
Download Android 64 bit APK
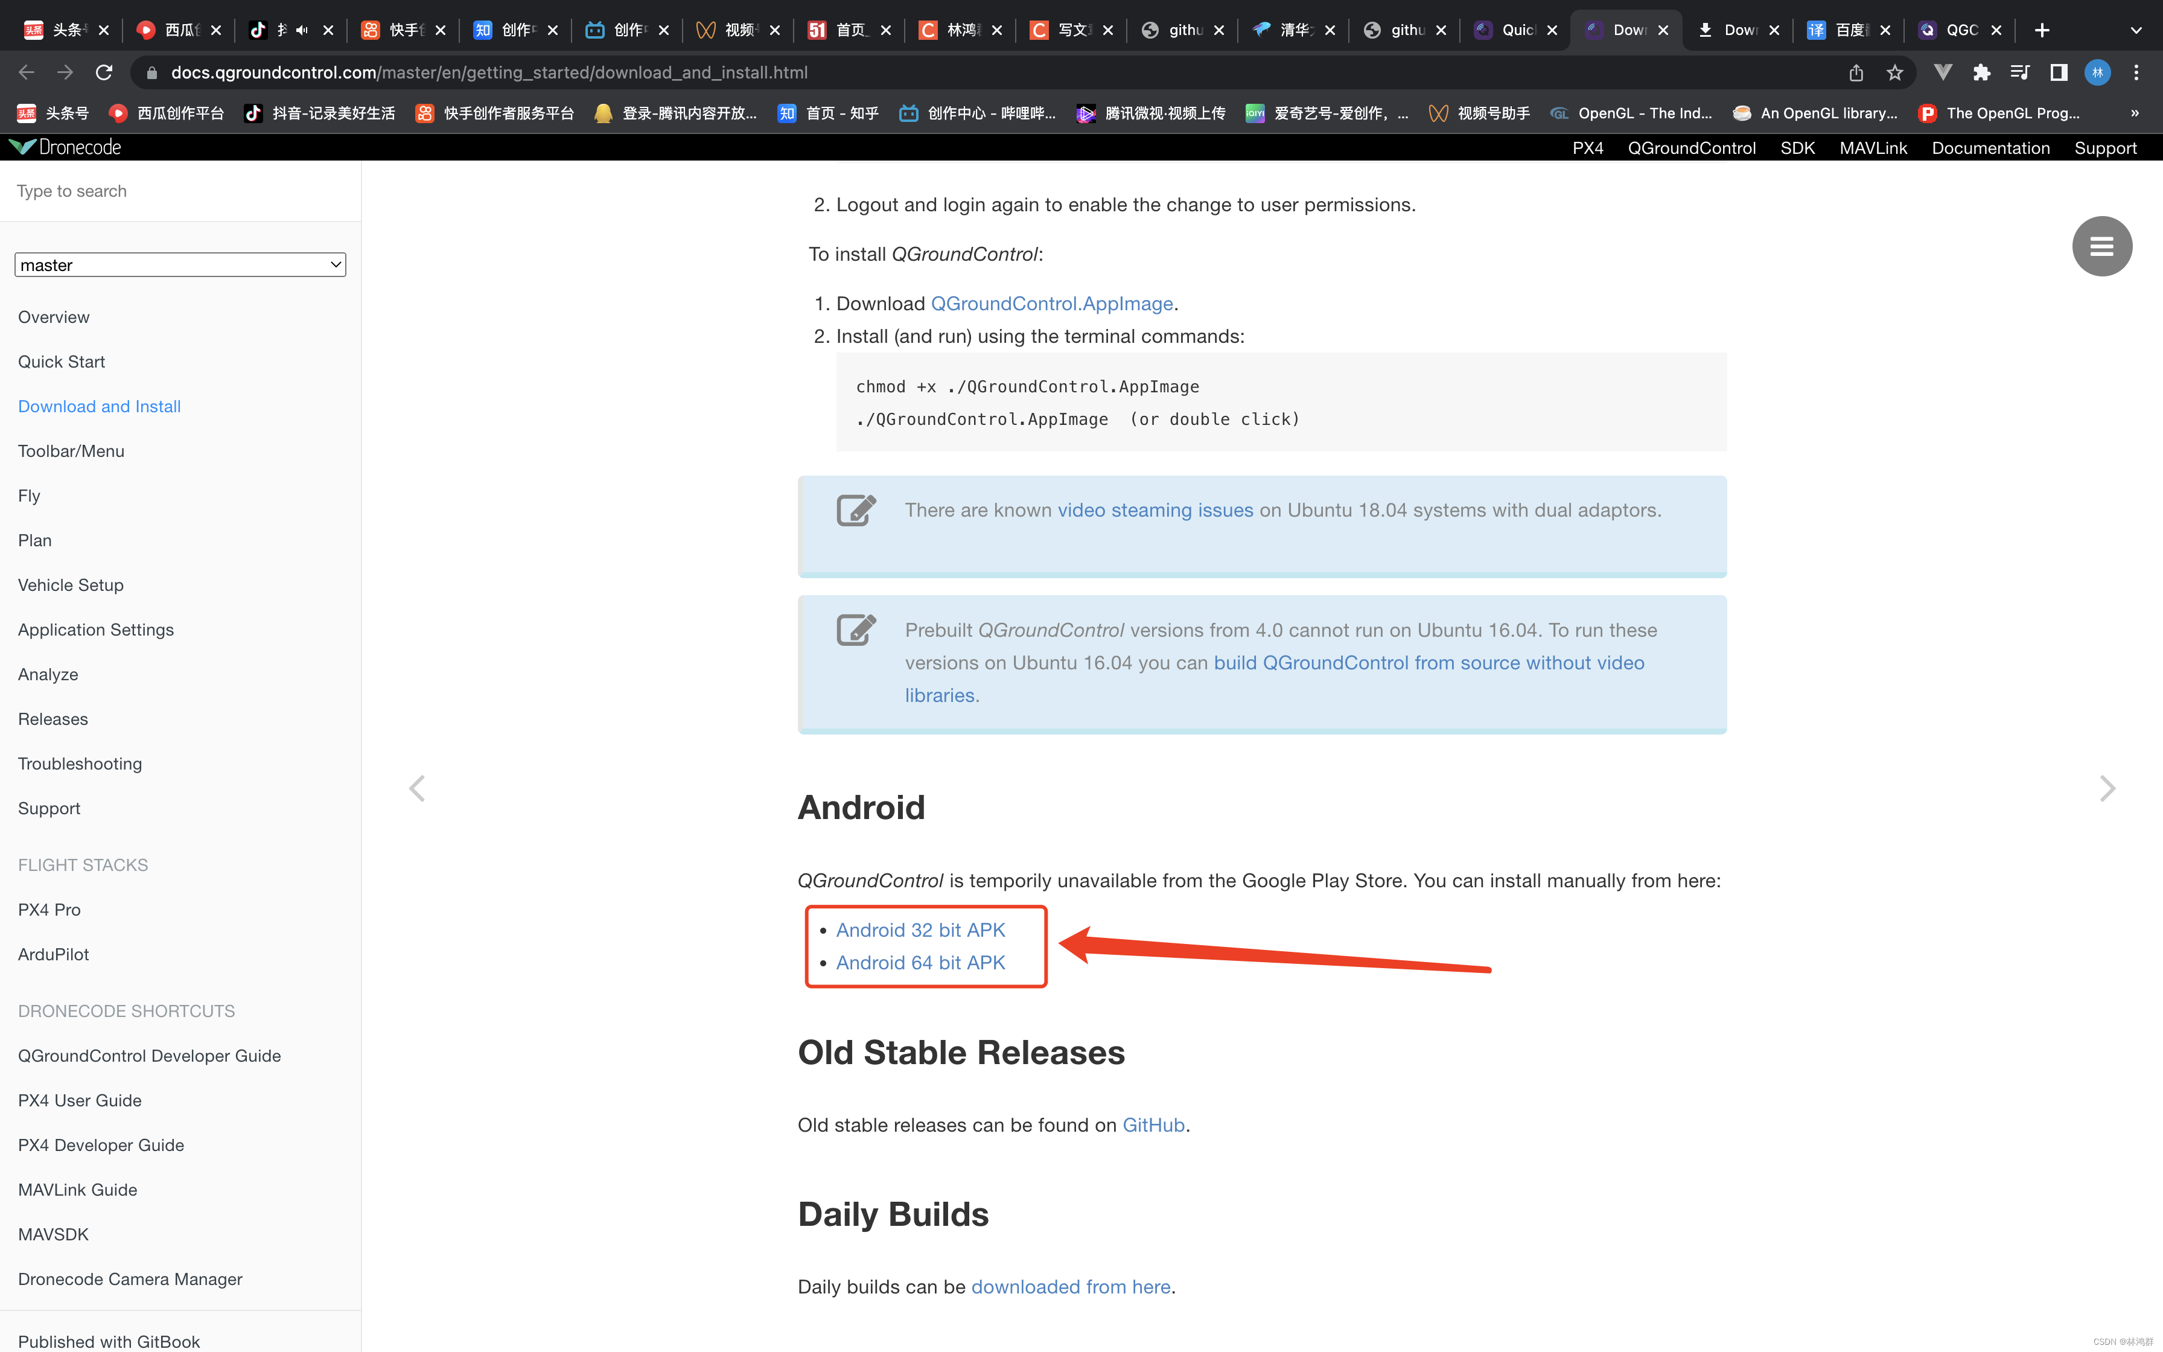(920, 963)
